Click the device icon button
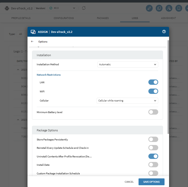188x187 pixels. pyautogui.click(x=179, y=8)
